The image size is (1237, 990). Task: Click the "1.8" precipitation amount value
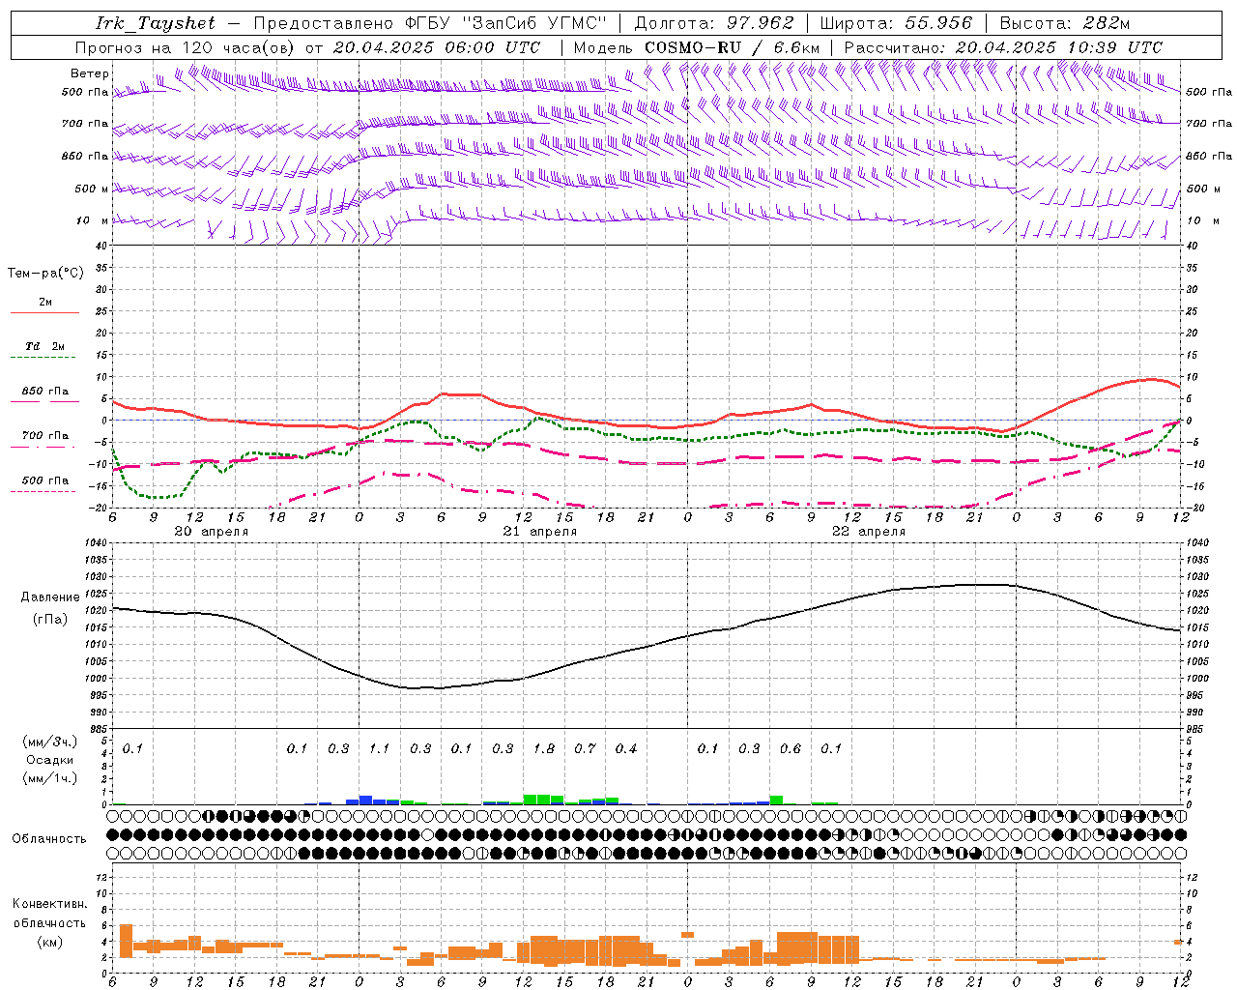coord(544,748)
